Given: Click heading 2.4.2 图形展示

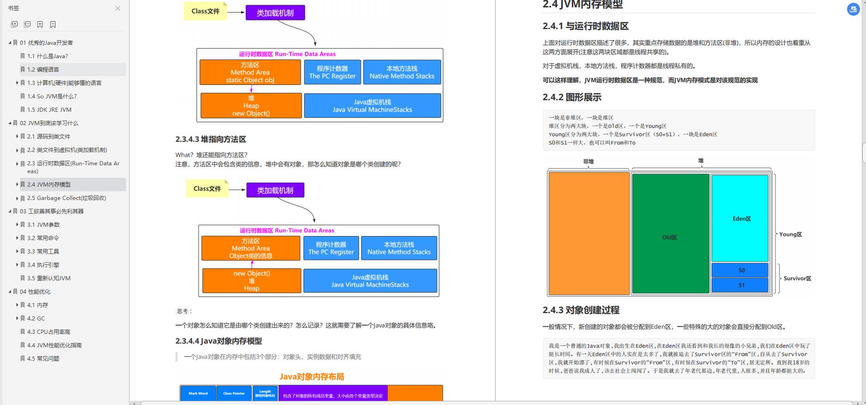Looking at the screenshot, I should 572,97.
